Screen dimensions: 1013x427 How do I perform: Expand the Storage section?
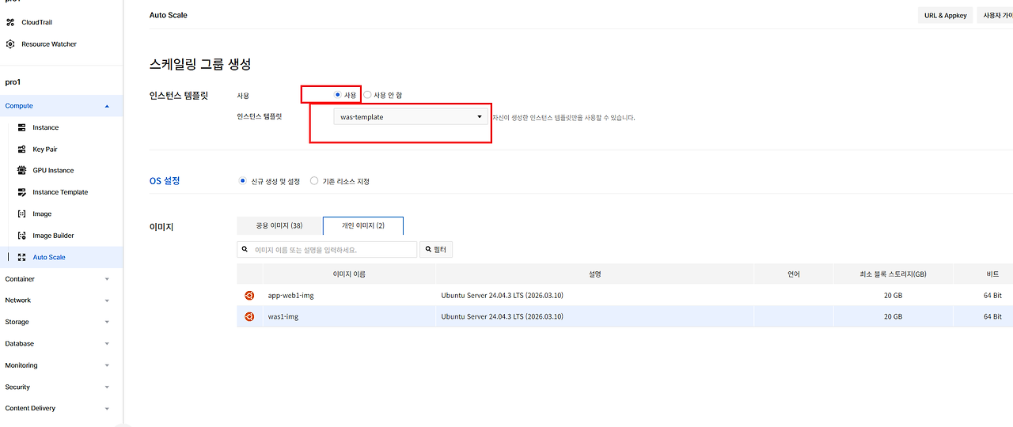coord(107,322)
